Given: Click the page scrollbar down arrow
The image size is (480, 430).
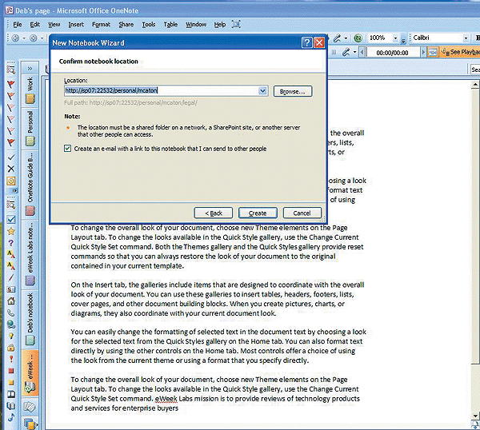Looking at the screenshot, I should [475, 416].
